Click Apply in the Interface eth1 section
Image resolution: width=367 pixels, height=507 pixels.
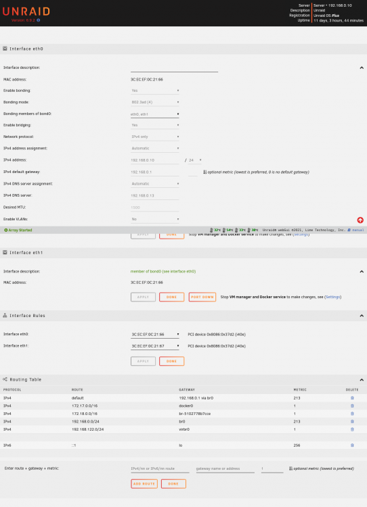coord(143,297)
